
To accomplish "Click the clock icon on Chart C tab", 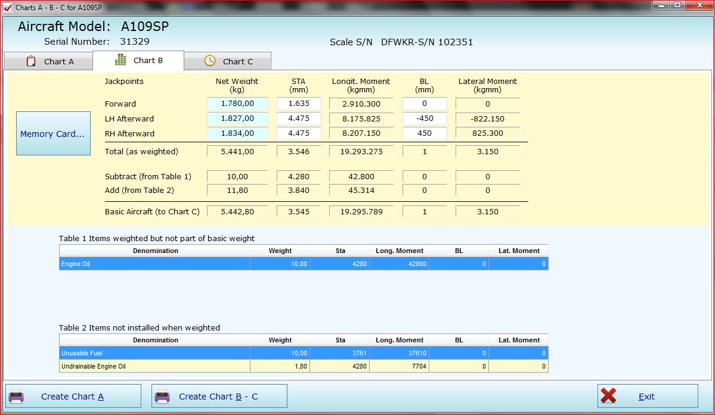I will tap(210, 61).
